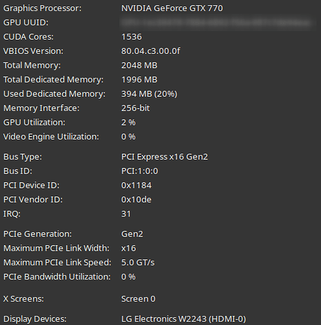Click the IRQ value 31
This screenshot has height=325, width=321.
pyautogui.click(x=126, y=214)
